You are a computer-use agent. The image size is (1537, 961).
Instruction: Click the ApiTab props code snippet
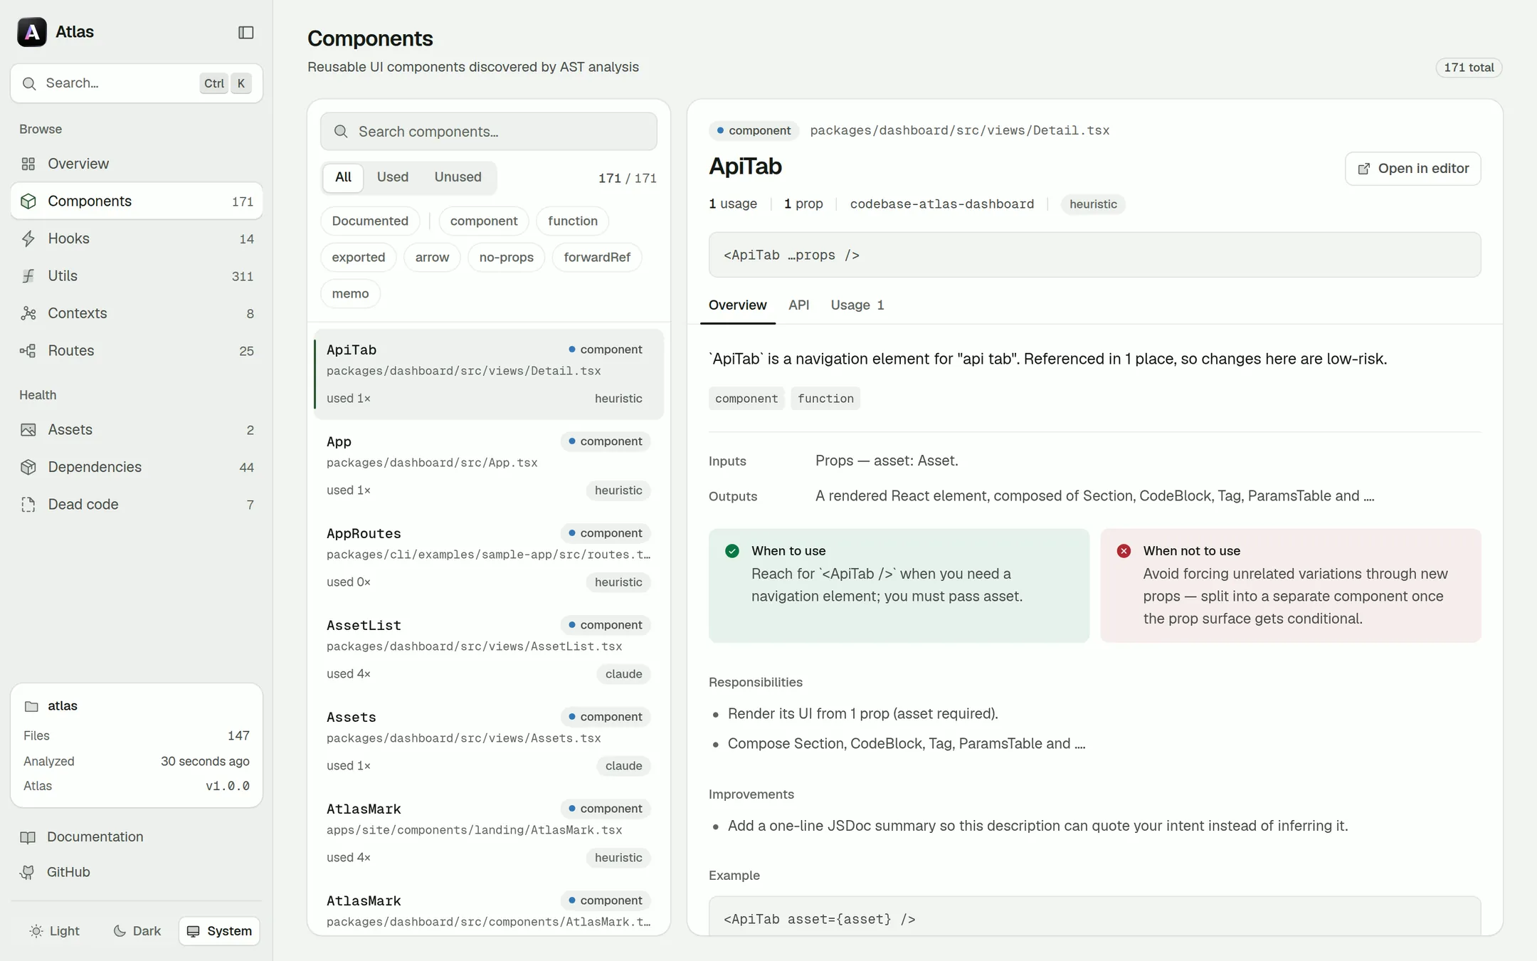(1094, 255)
